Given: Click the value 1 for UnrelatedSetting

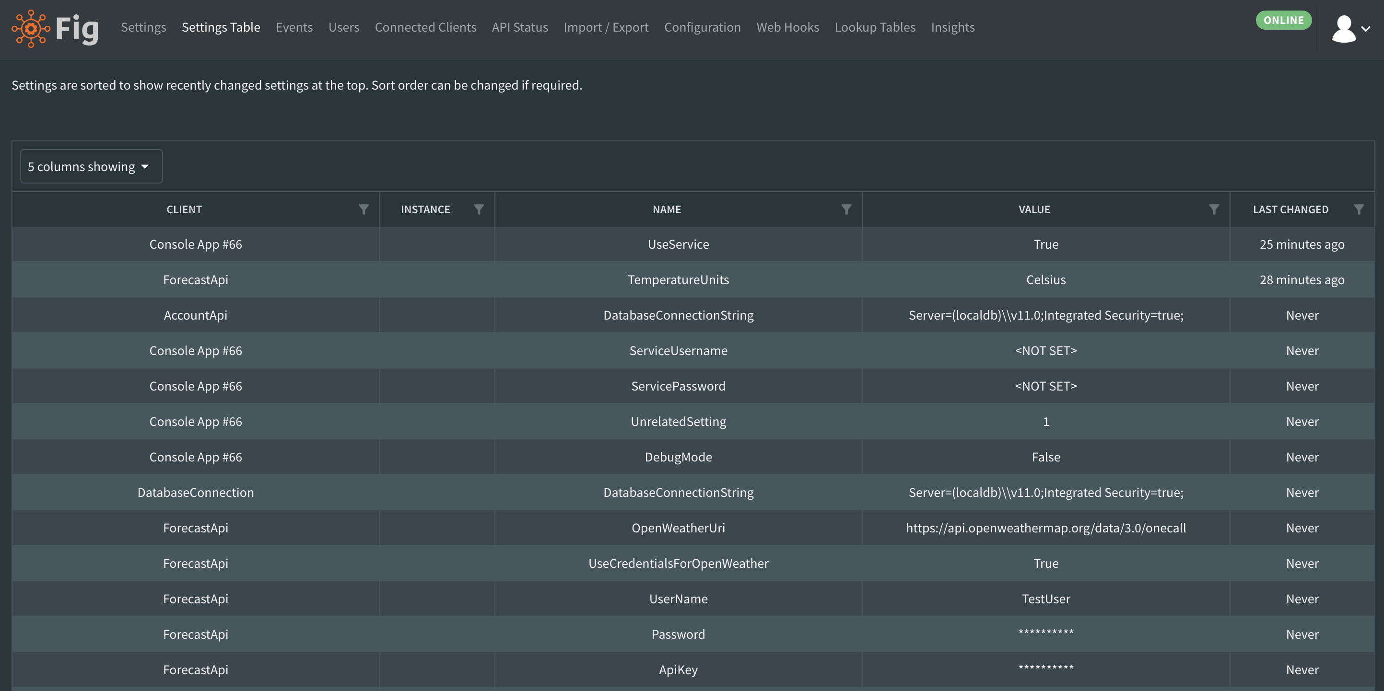Looking at the screenshot, I should pos(1046,422).
